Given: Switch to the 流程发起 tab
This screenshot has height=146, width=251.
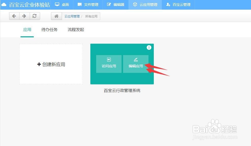Looking at the screenshot, I should point(76,30).
